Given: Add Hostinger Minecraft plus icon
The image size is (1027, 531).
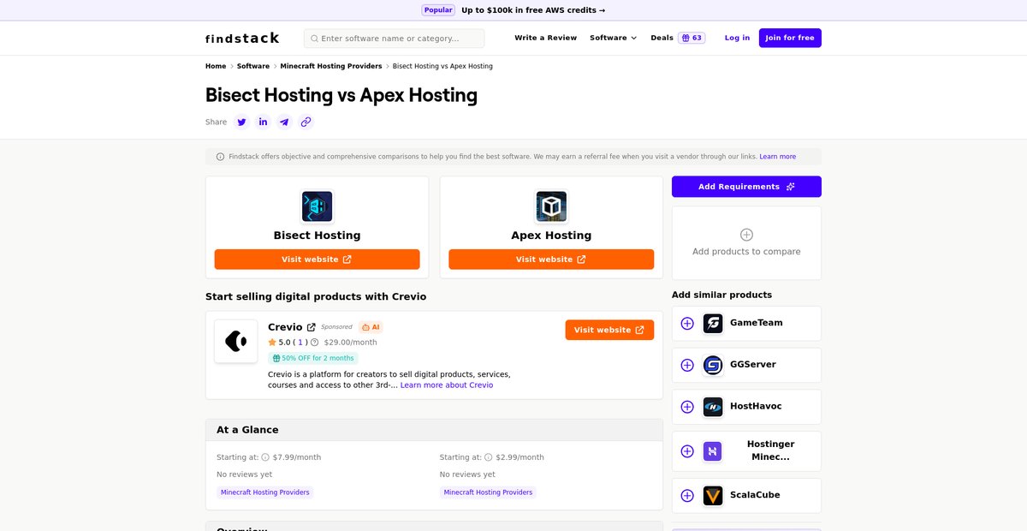Looking at the screenshot, I should pos(687,450).
